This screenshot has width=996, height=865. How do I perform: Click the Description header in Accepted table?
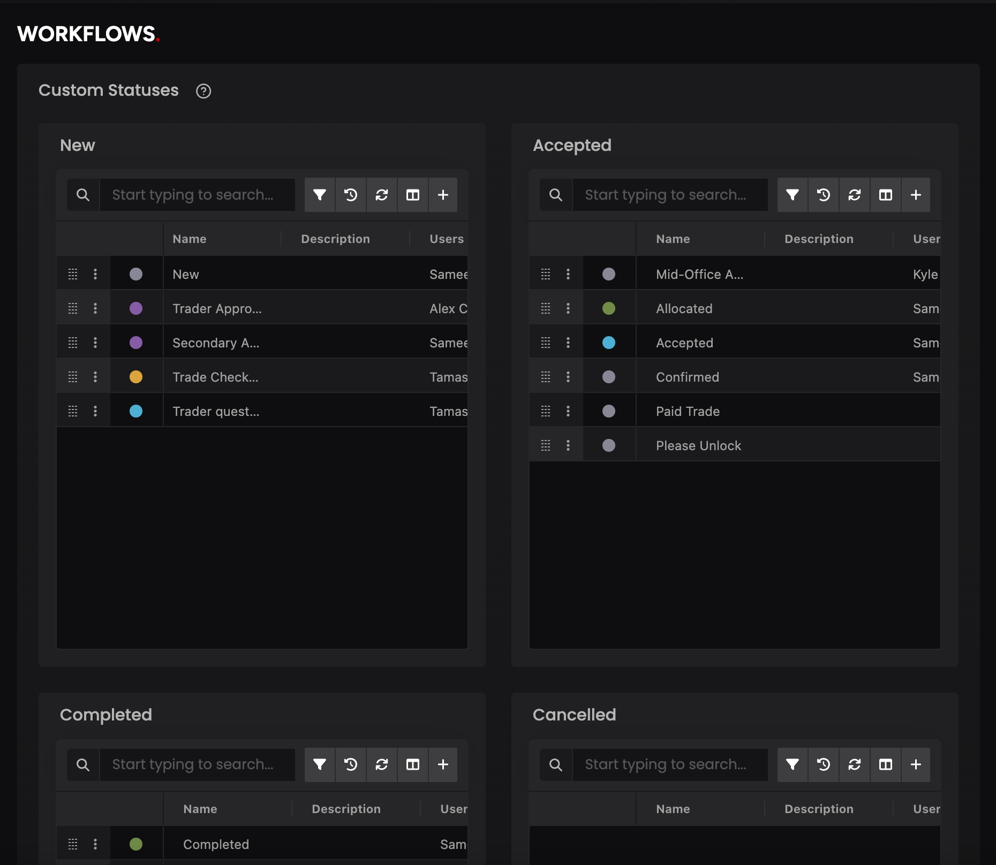[x=819, y=239]
